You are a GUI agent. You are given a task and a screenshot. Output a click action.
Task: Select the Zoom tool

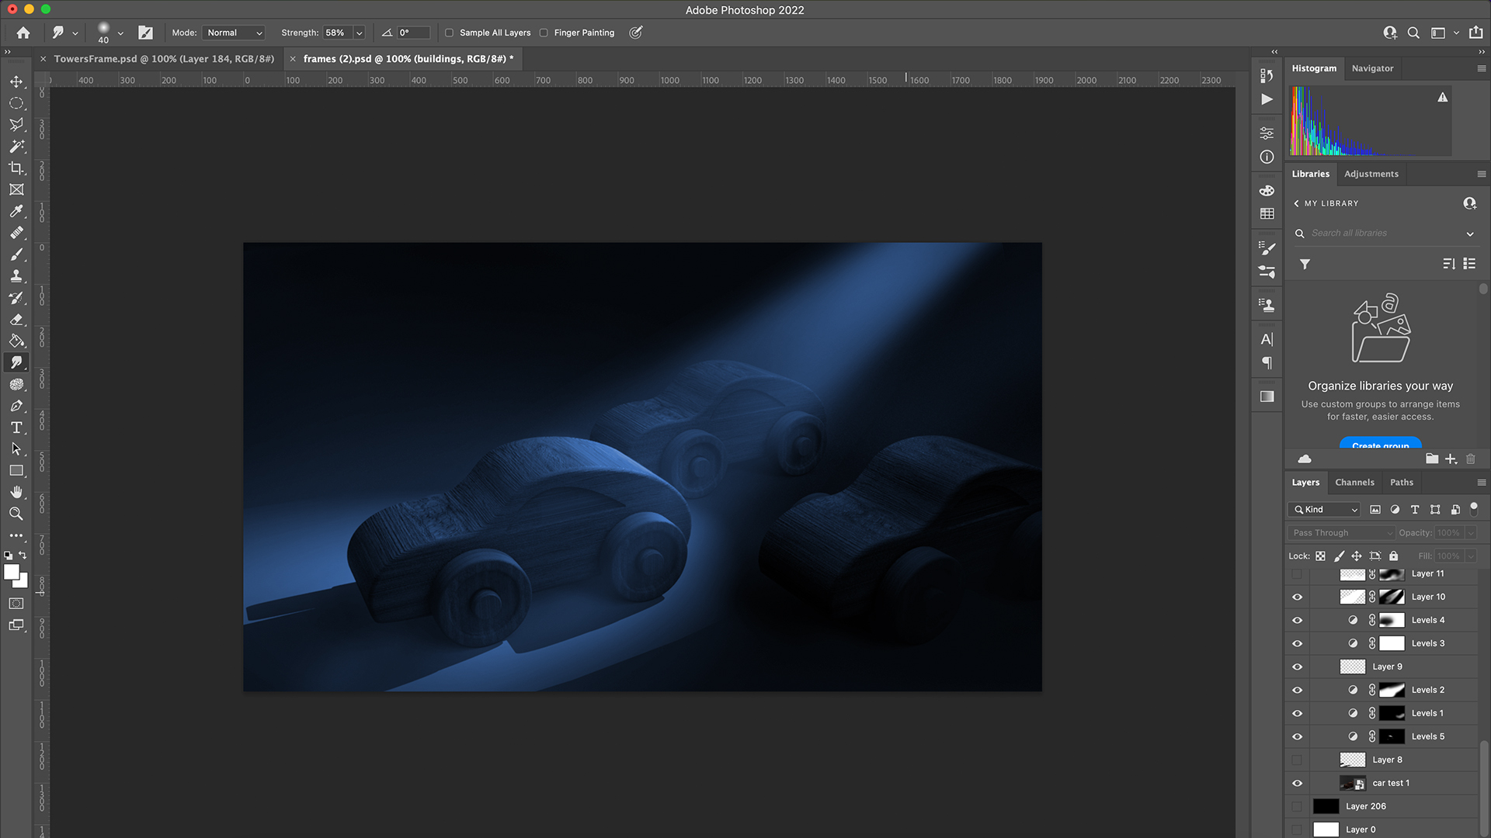(16, 514)
